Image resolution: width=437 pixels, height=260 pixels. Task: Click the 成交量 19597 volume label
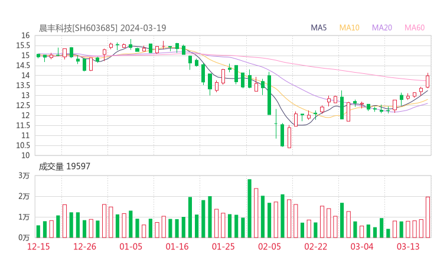click(x=64, y=166)
